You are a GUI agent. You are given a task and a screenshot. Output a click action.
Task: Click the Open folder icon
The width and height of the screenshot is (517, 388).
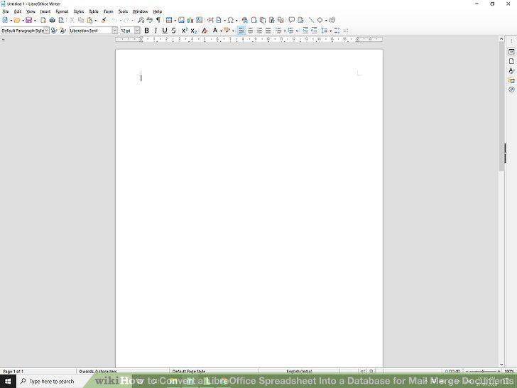pyautogui.click(x=17, y=20)
